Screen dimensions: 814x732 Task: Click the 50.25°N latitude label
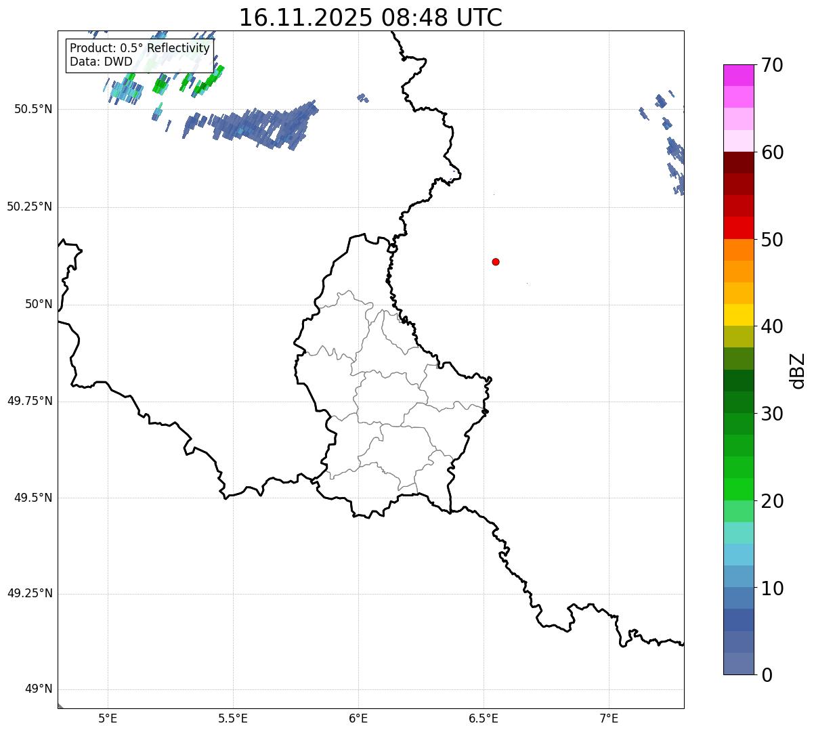[x=30, y=207]
